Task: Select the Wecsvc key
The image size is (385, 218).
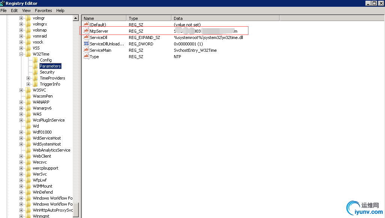Action: [39, 162]
